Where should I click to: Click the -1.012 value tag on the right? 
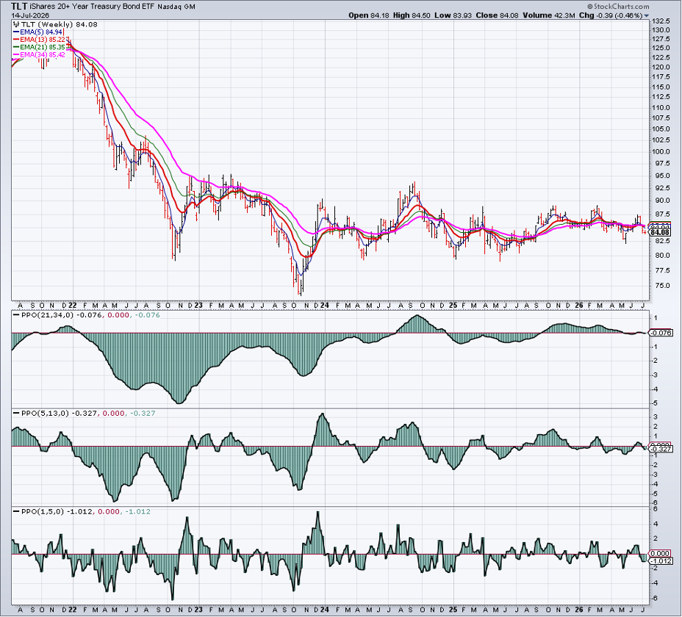661,561
